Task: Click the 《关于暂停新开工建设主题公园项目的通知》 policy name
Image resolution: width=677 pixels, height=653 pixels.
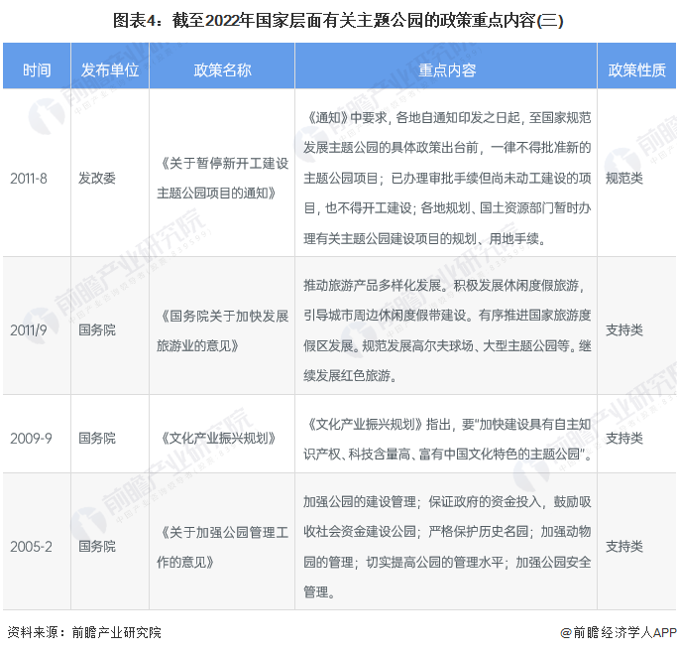Action: pyautogui.click(x=222, y=178)
